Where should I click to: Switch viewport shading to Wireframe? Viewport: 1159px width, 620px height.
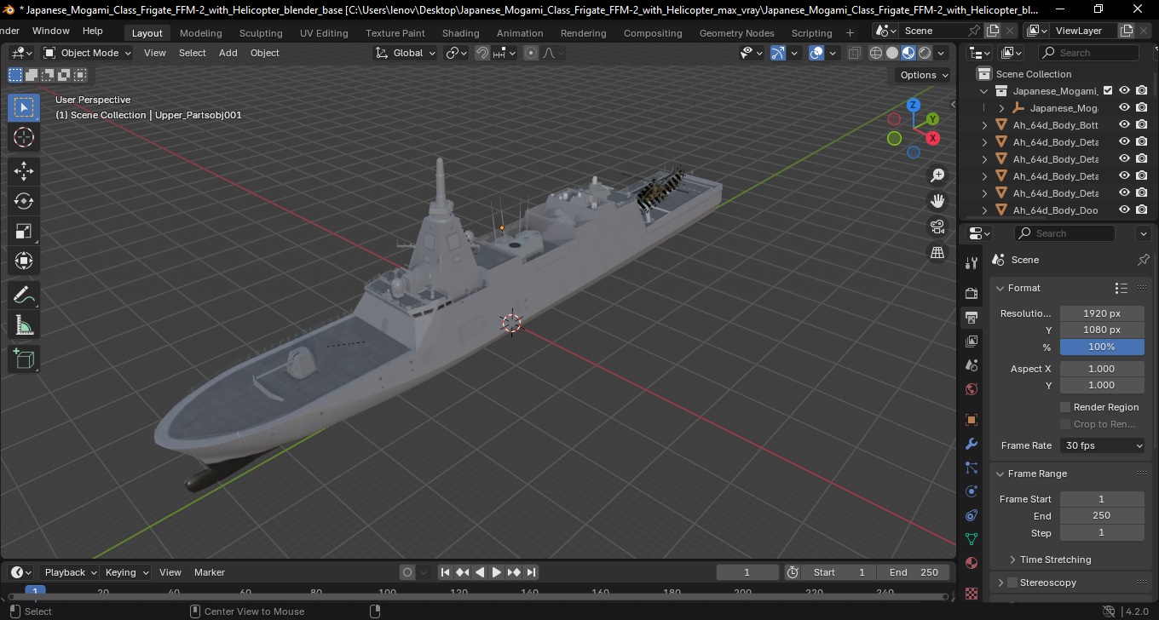click(876, 53)
